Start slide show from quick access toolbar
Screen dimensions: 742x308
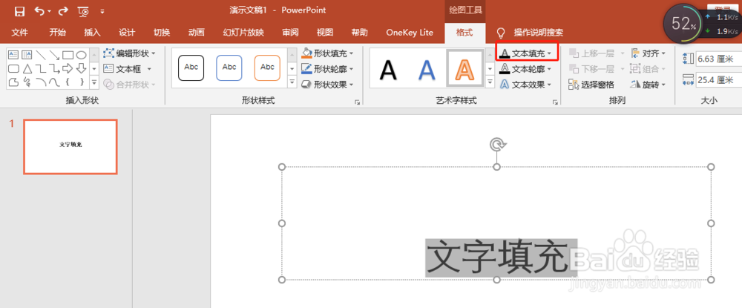click(x=83, y=11)
